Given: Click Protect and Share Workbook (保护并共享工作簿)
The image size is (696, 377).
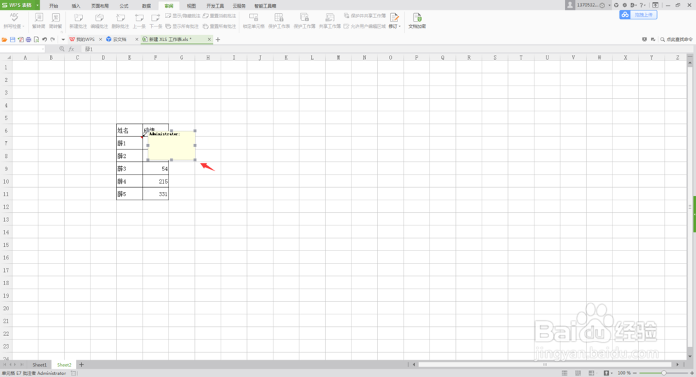Looking at the screenshot, I should pos(365,16).
